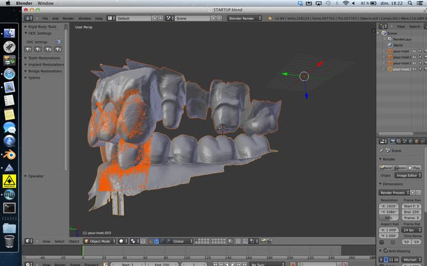Click the timeline Start frame field
The width and height of the screenshot is (427, 266).
click(x=127, y=264)
